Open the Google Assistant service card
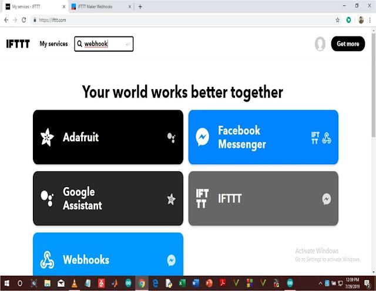The width and height of the screenshot is (376, 291). click(x=108, y=198)
